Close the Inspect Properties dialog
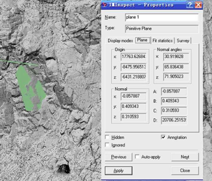 (x=198, y=5)
